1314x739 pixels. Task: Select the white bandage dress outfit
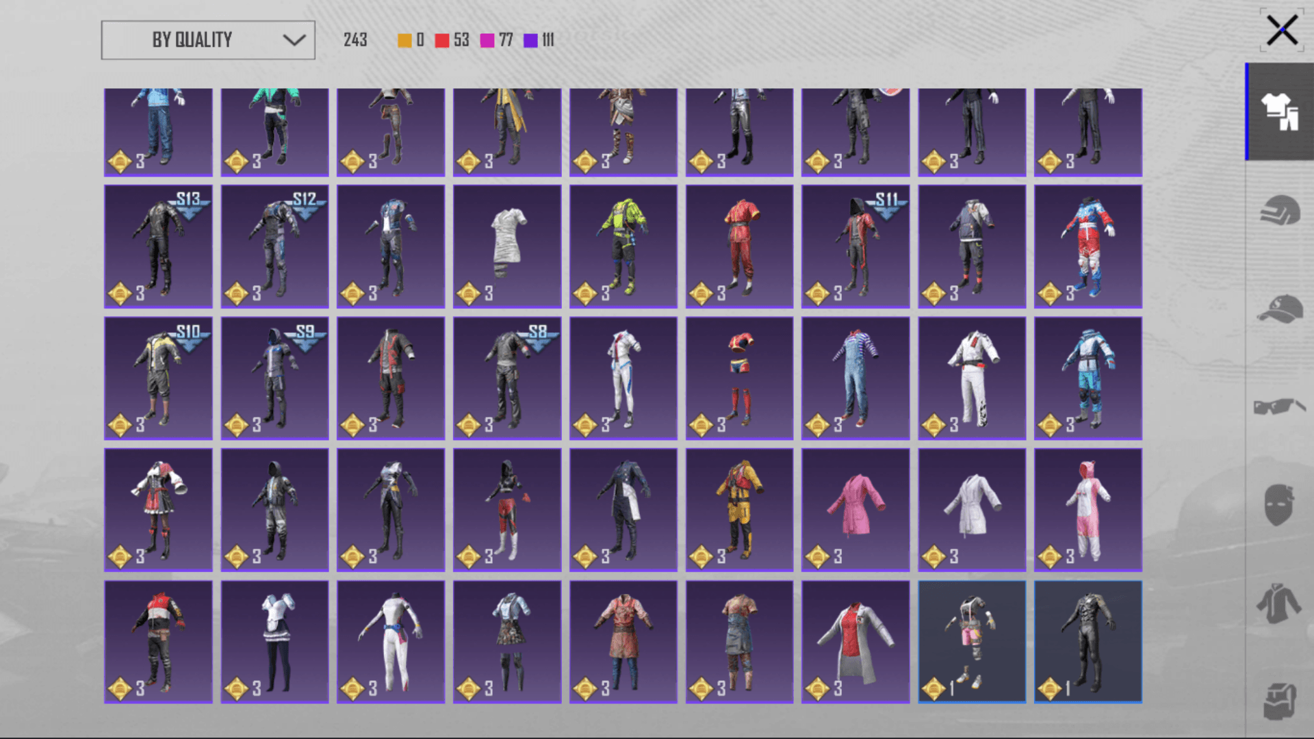tap(507, 246)
